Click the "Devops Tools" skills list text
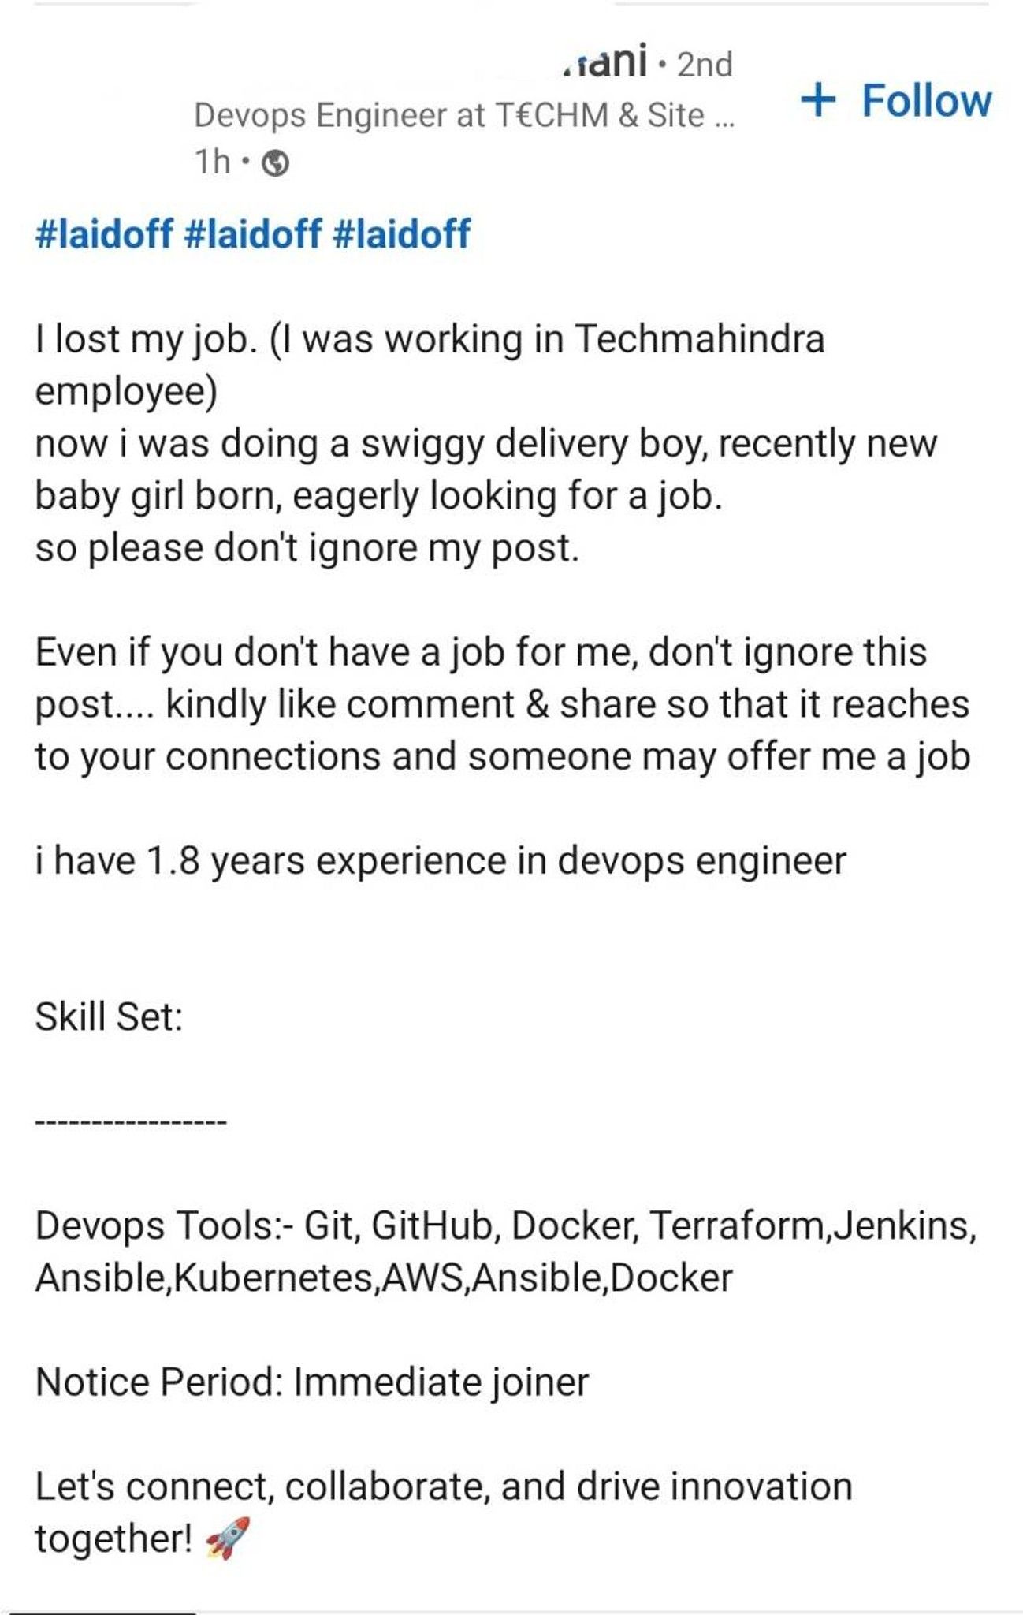Image resolution: width=1023 pixels, height=1615 pixels. tap(504, 1251)
